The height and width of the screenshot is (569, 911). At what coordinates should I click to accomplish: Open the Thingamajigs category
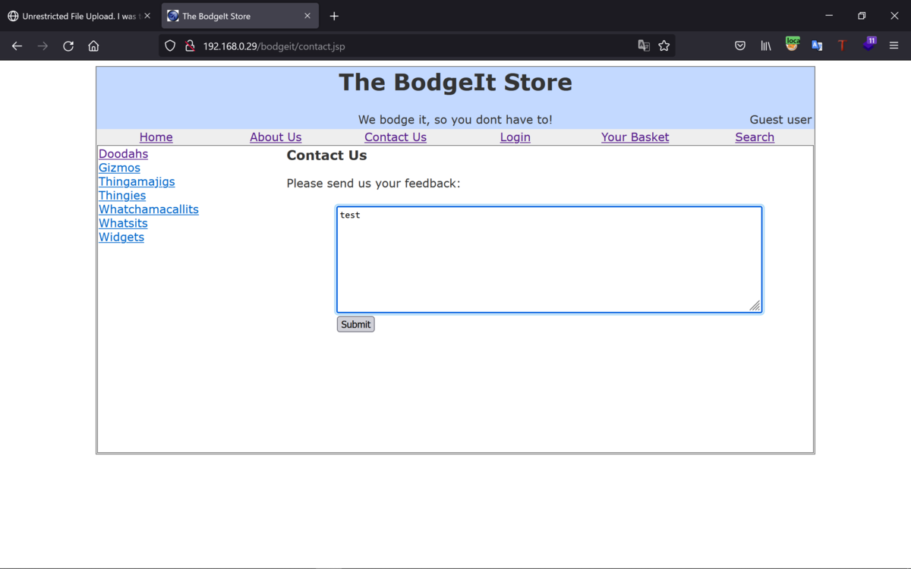coord(137,182)
